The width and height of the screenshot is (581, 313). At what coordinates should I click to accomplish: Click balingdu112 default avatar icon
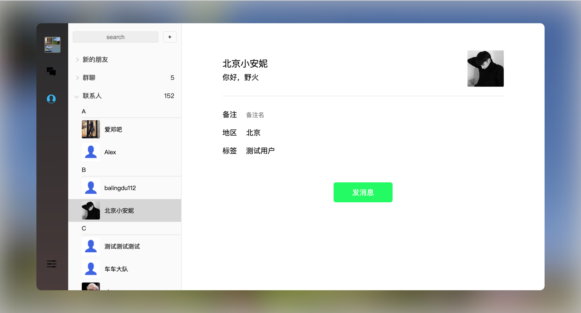[x=91, y=188]
